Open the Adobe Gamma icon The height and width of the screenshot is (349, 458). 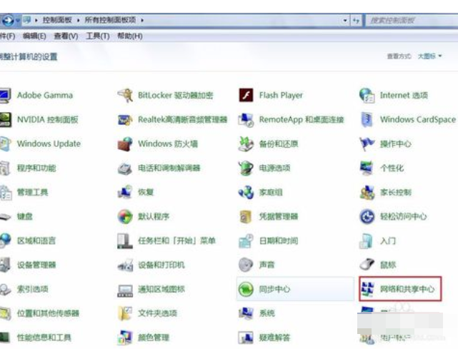6,95
